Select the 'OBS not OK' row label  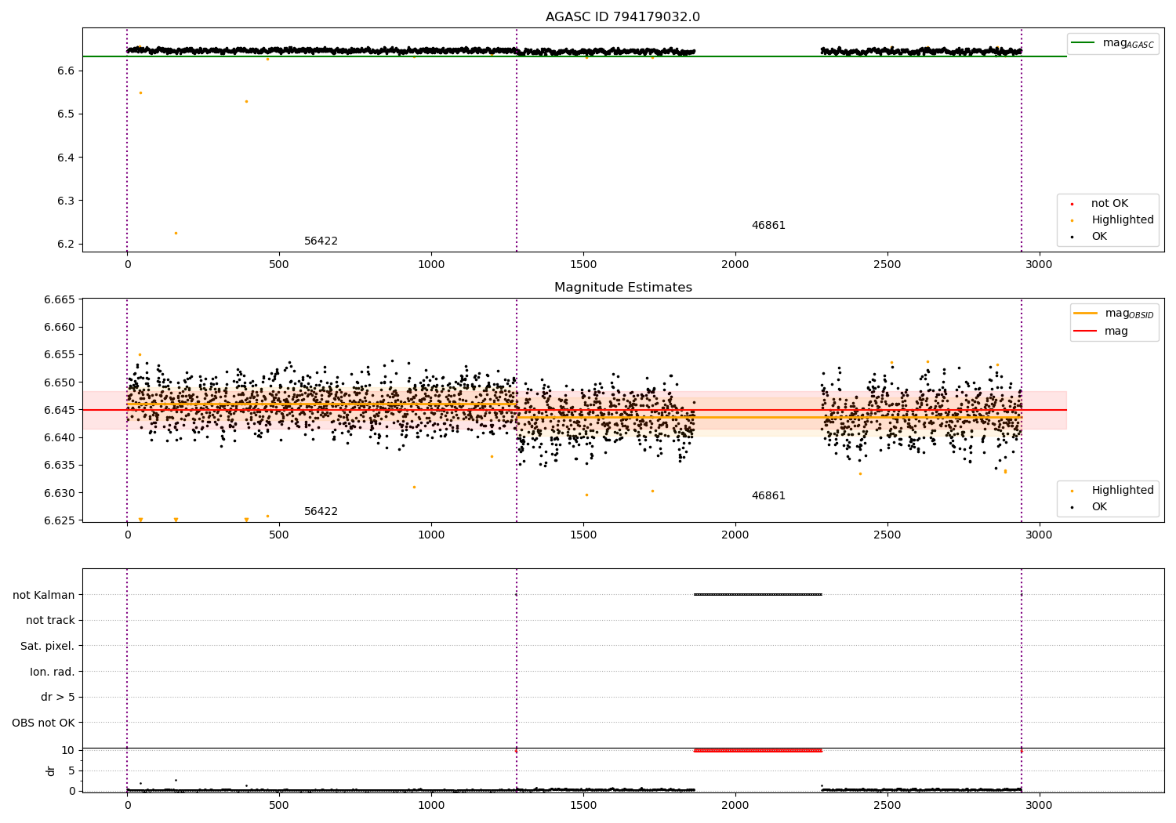pyautogui.click(x=43, y=723)
